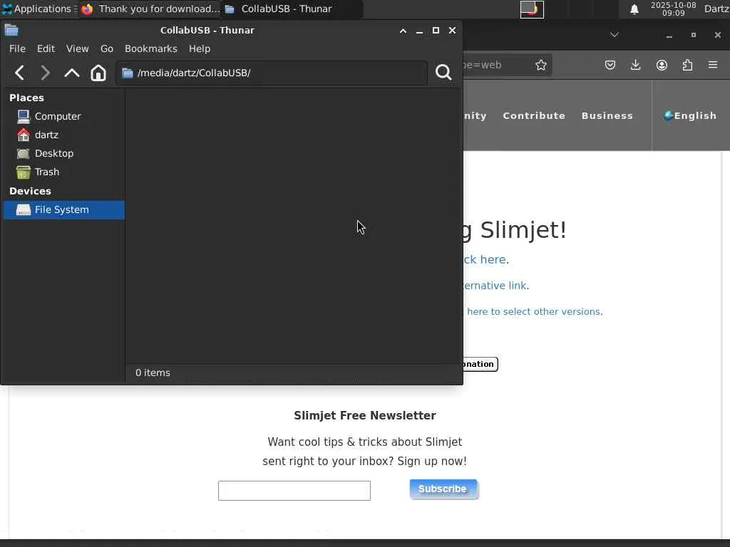The height and width of the screenshot is (547, 730).
Task: Go back with Thunar's back arrow
Action: 19,73
